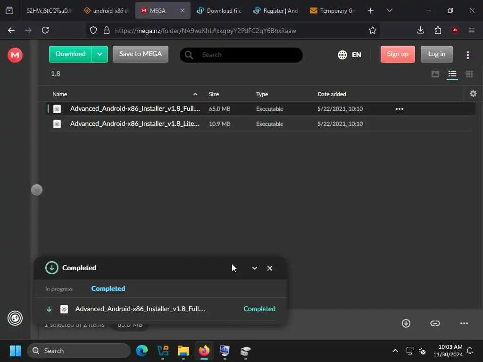The width and height of the screenshot is (483, 362).
Task: Reload the page
Action: coord(45,30)
